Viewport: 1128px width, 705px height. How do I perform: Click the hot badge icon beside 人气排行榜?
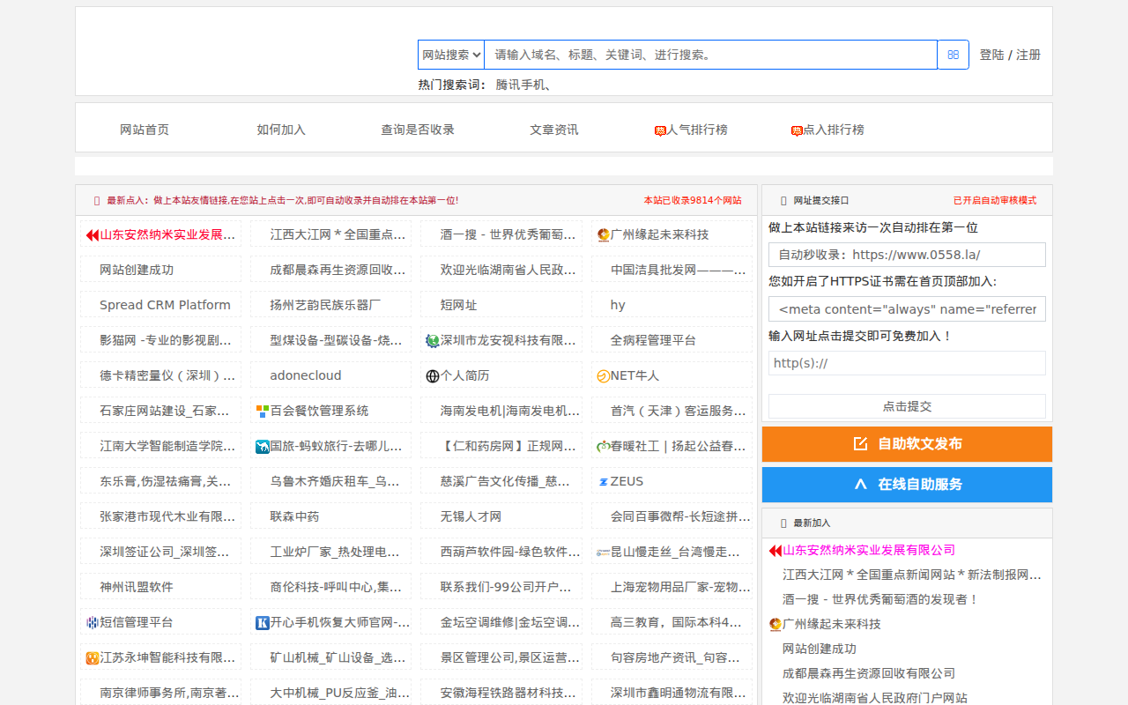tap(660, 130)
